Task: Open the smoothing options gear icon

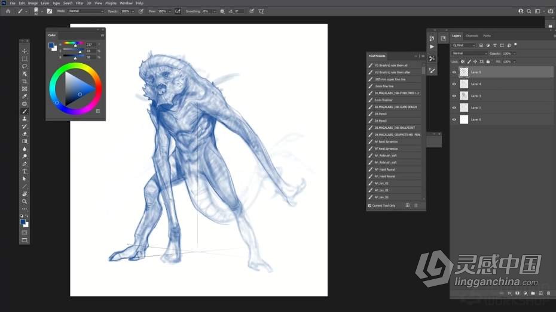Action: (222, 11)
